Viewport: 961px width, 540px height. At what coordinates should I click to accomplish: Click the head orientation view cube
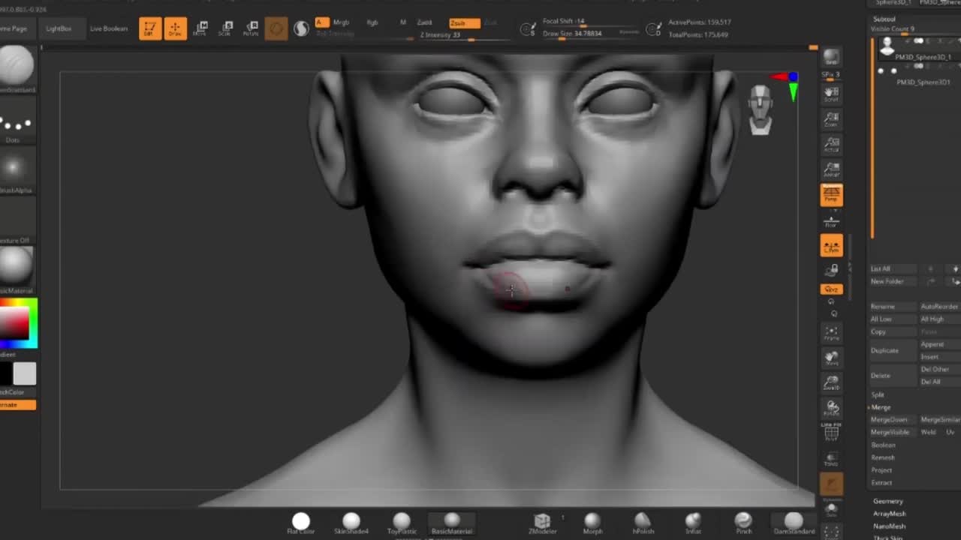coord(761,109)
